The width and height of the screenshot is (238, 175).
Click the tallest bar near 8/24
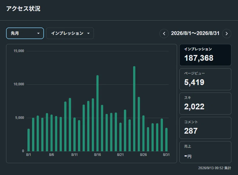point(134,109)
